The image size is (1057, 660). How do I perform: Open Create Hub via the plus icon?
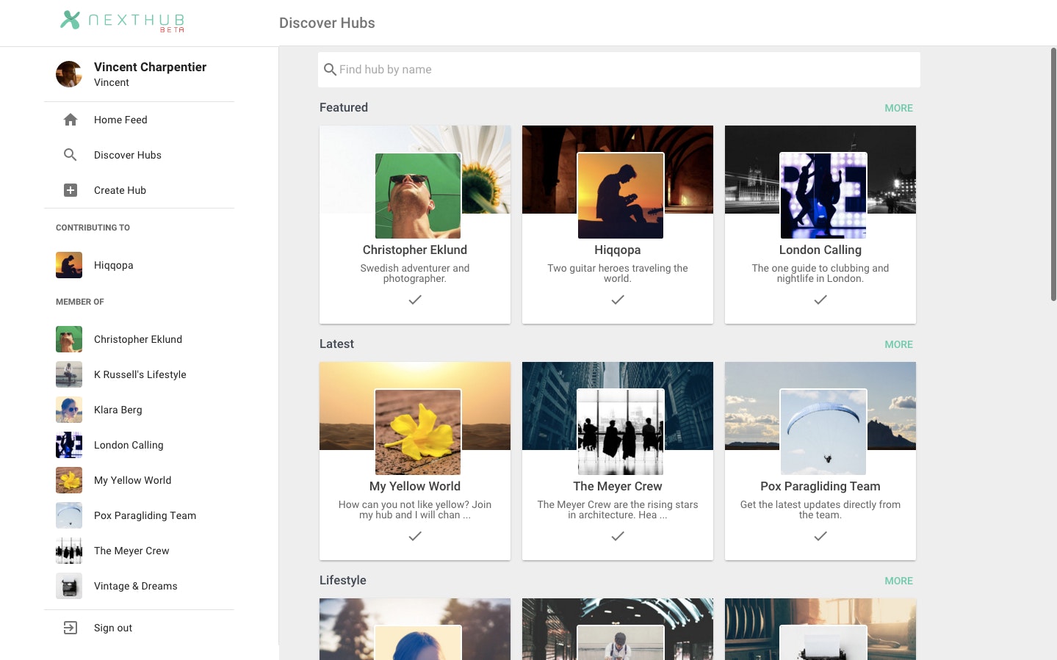(70, 189)
